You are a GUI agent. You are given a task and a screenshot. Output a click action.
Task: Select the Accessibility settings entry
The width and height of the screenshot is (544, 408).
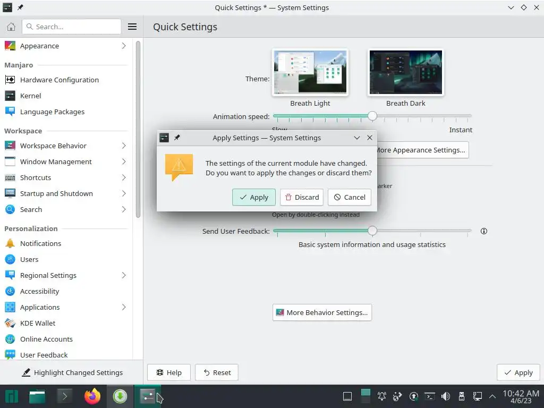pyautogui.click(x=66, y=292)
